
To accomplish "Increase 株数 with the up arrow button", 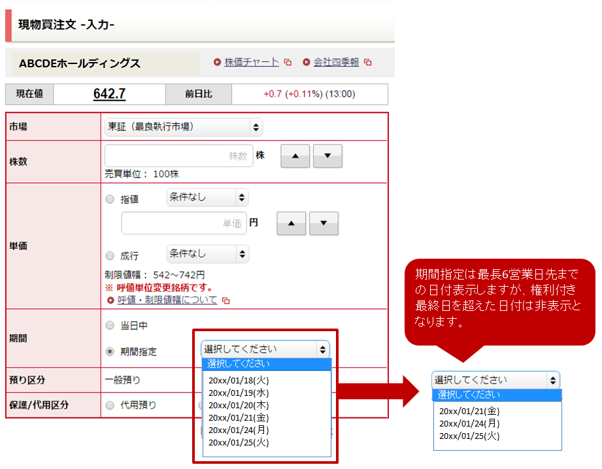I will click(x=295, y=156).
